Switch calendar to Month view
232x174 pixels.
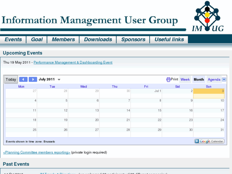point(199,79)
